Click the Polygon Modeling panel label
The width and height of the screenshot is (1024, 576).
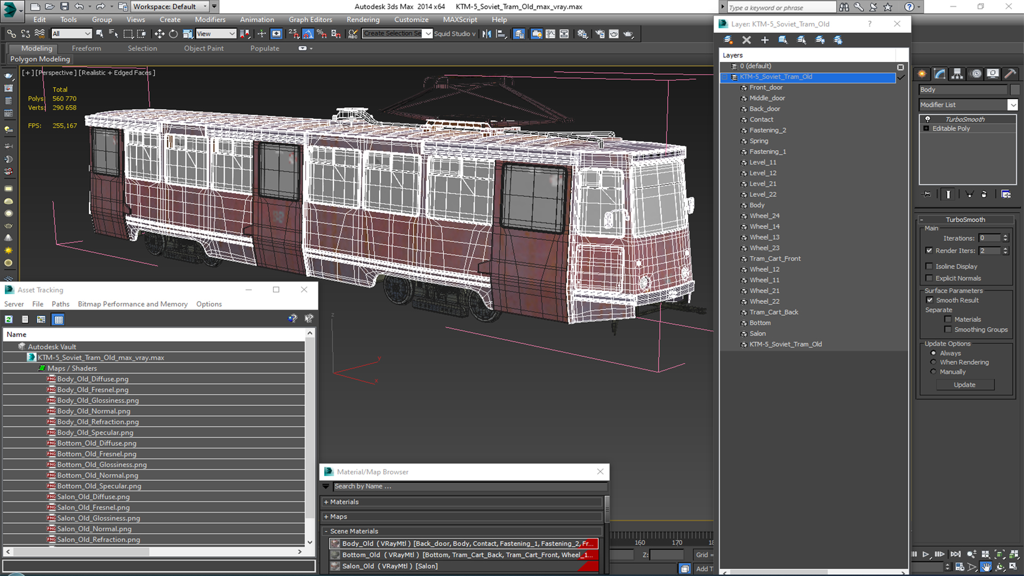(x=41, y=59)
